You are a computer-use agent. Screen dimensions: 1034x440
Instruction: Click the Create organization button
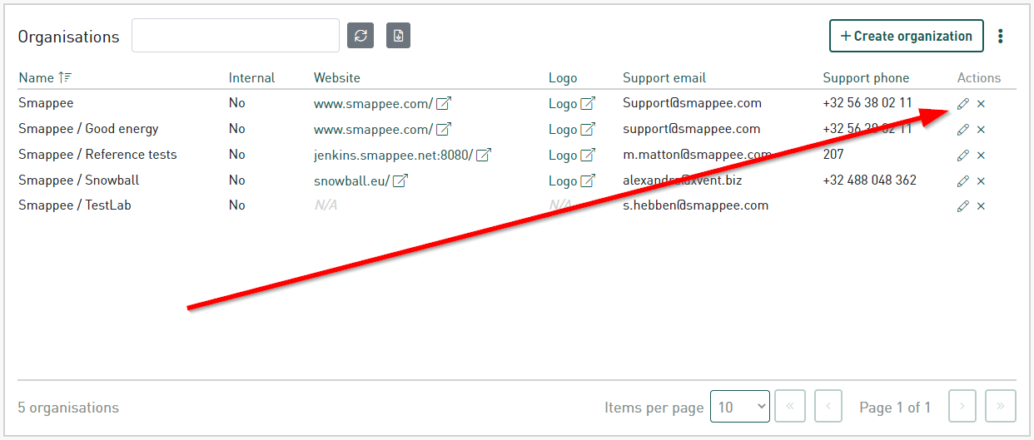tap(907, 36)
